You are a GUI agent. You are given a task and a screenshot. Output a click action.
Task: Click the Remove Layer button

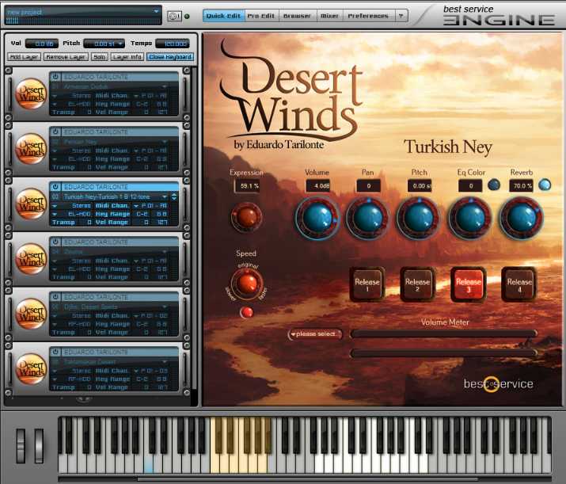(66, 57)
